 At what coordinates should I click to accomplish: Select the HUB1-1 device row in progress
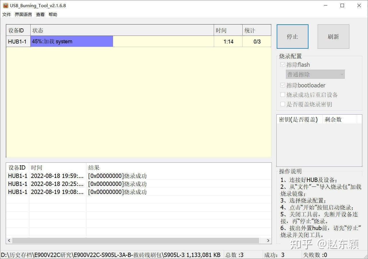[x=18, y=41]
